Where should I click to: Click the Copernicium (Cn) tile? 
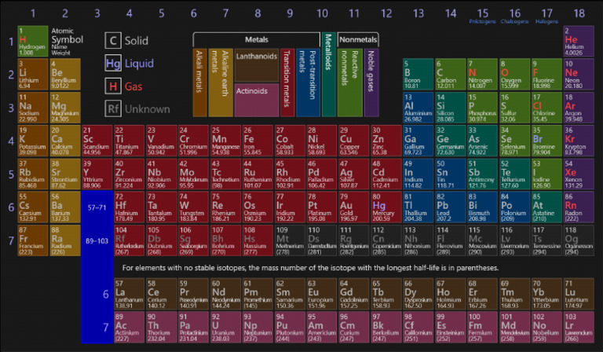386,240
